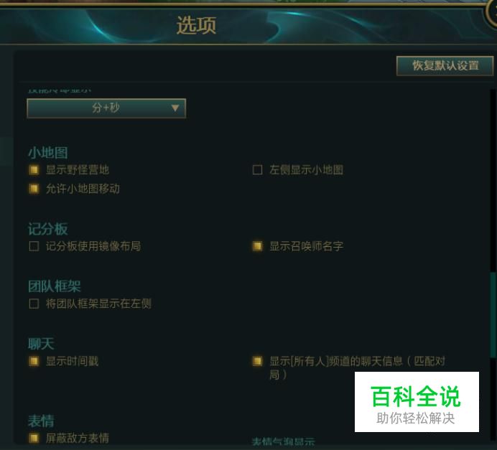This screenshot has width=497, height=450.
Task: Tick 记分板使用镜像布局 checkbox
Action: click(x=34, y=246)
